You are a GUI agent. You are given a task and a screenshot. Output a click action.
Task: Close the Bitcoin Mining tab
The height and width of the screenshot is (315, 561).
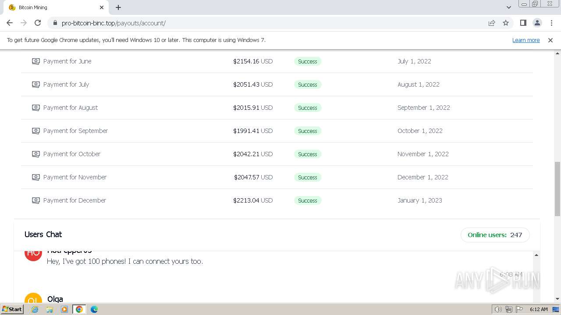pos(102,7)
